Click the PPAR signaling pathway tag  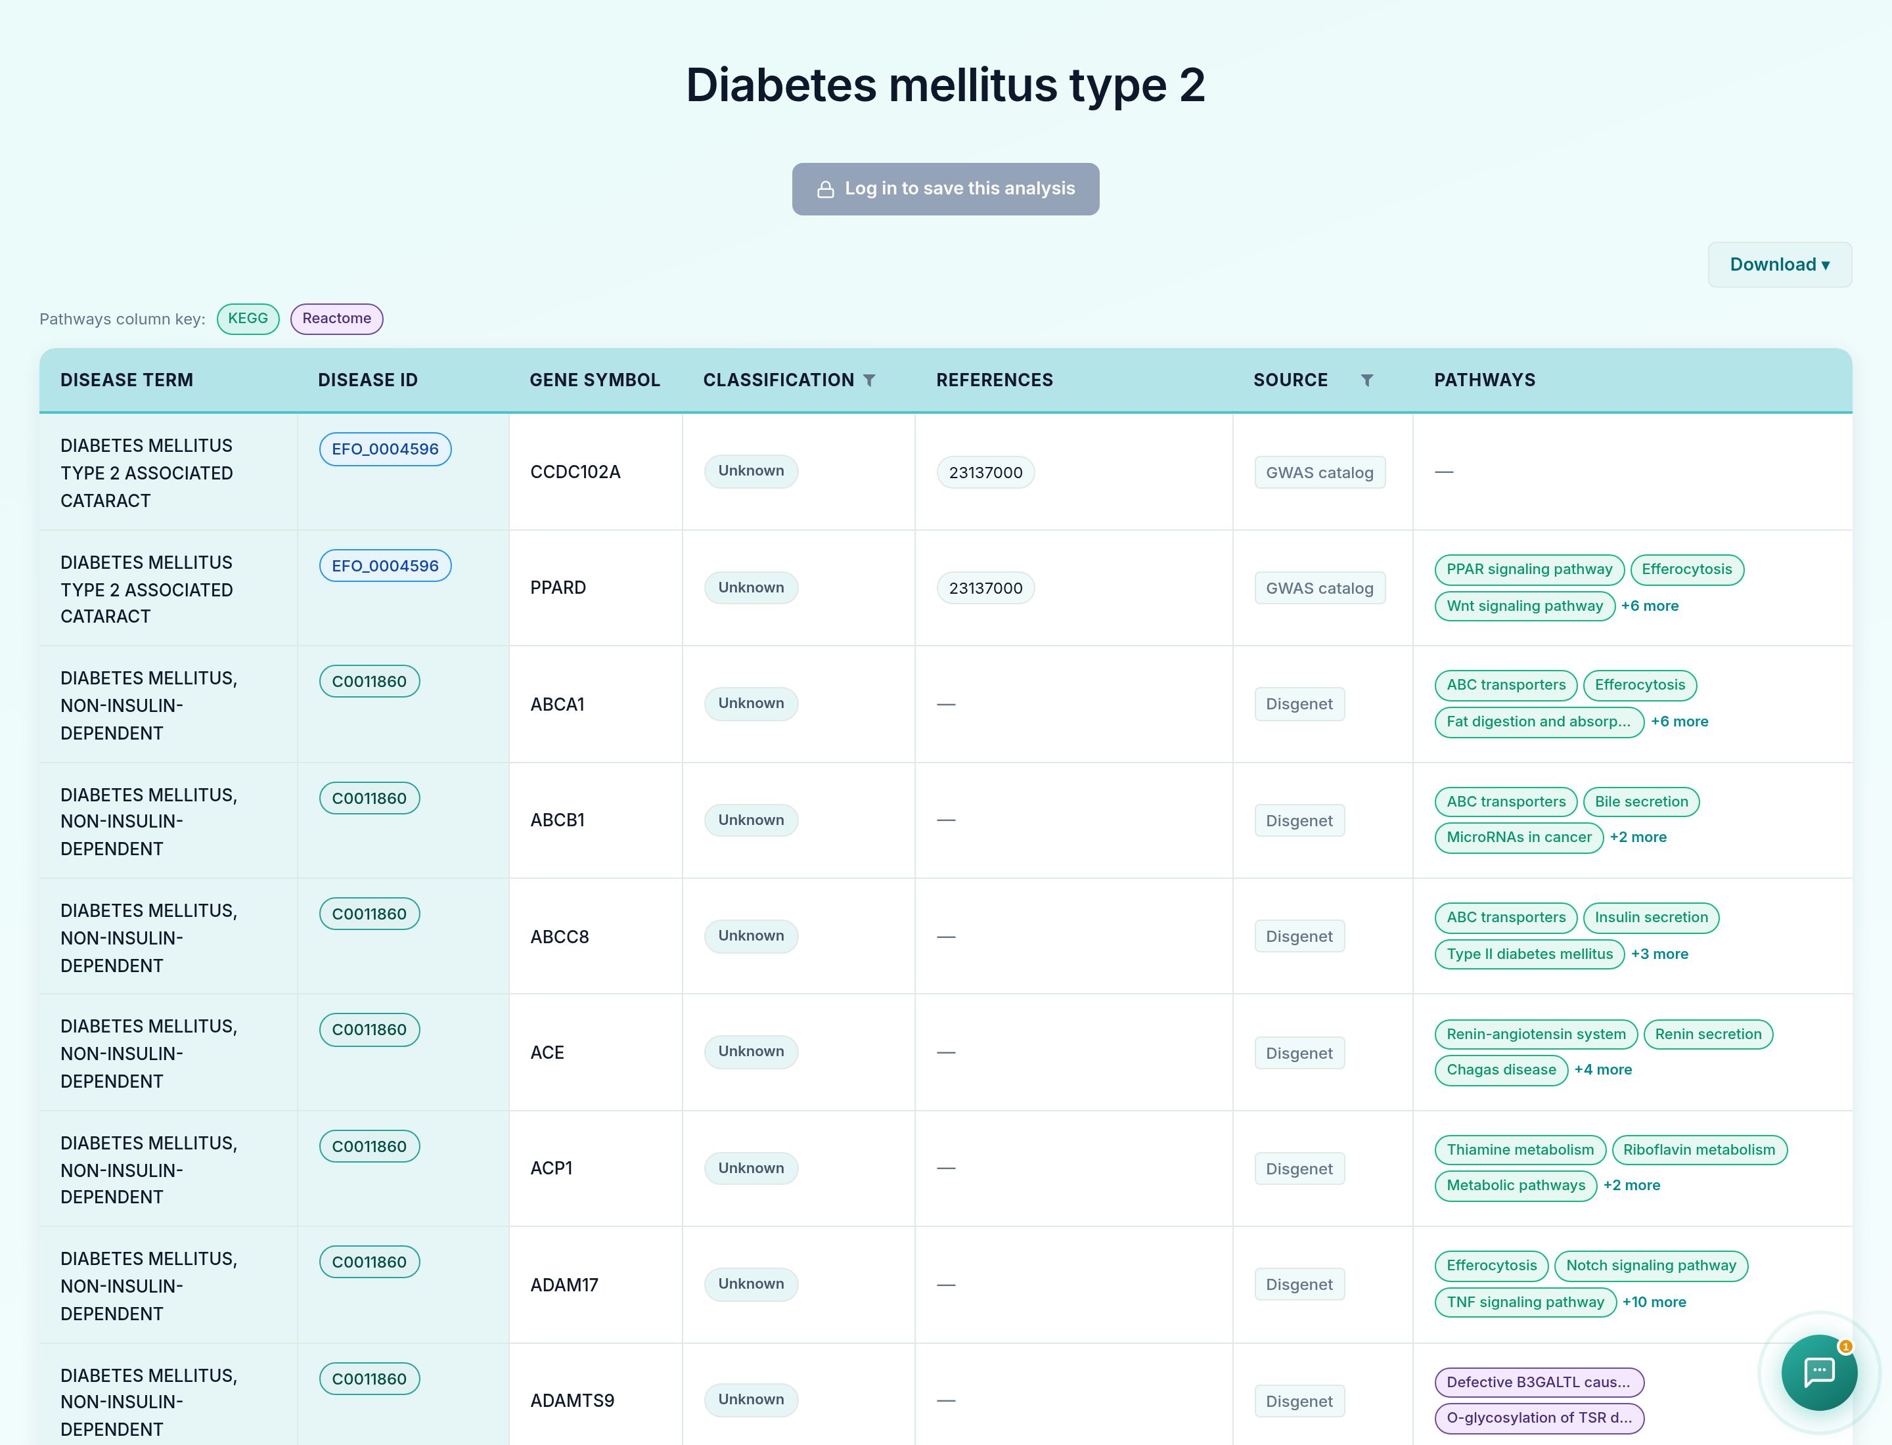1529,569
